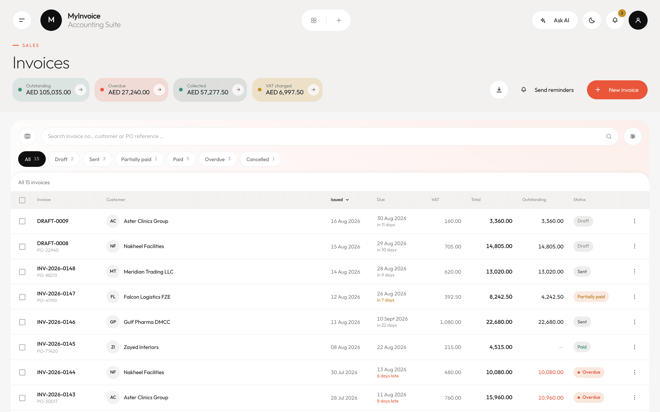
Task: Open arrow on the Collected card
Action: [x=238, y=90]
